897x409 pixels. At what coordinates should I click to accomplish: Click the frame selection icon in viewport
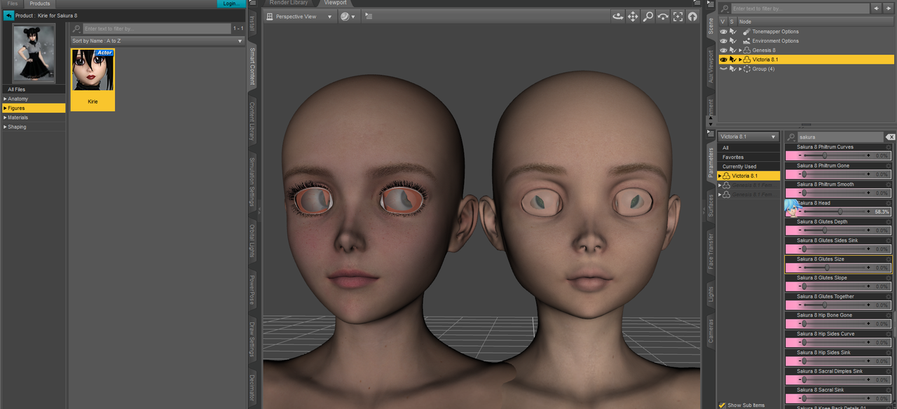(x=678, y=16)
